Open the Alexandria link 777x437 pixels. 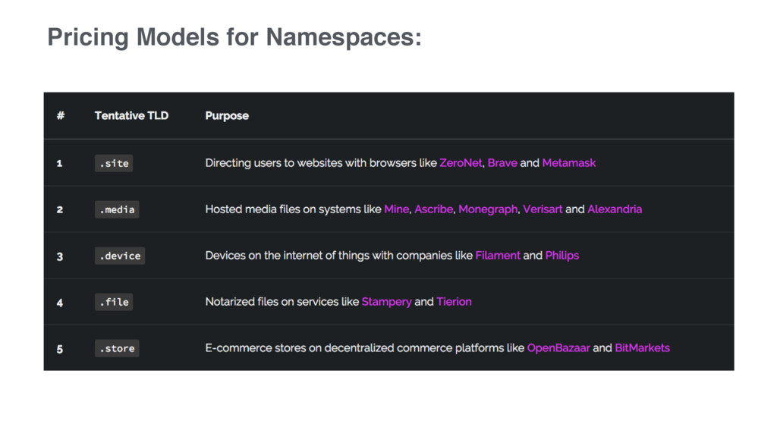[x=615, y=209]
